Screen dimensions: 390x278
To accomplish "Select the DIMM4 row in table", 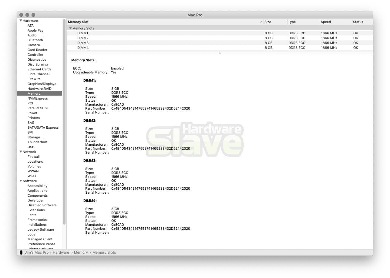I will (x=220, y=48).
